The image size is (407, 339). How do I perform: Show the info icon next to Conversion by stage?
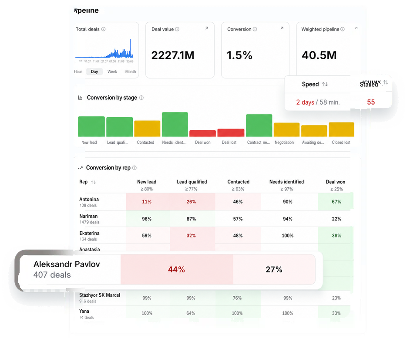tap(141, 98)
